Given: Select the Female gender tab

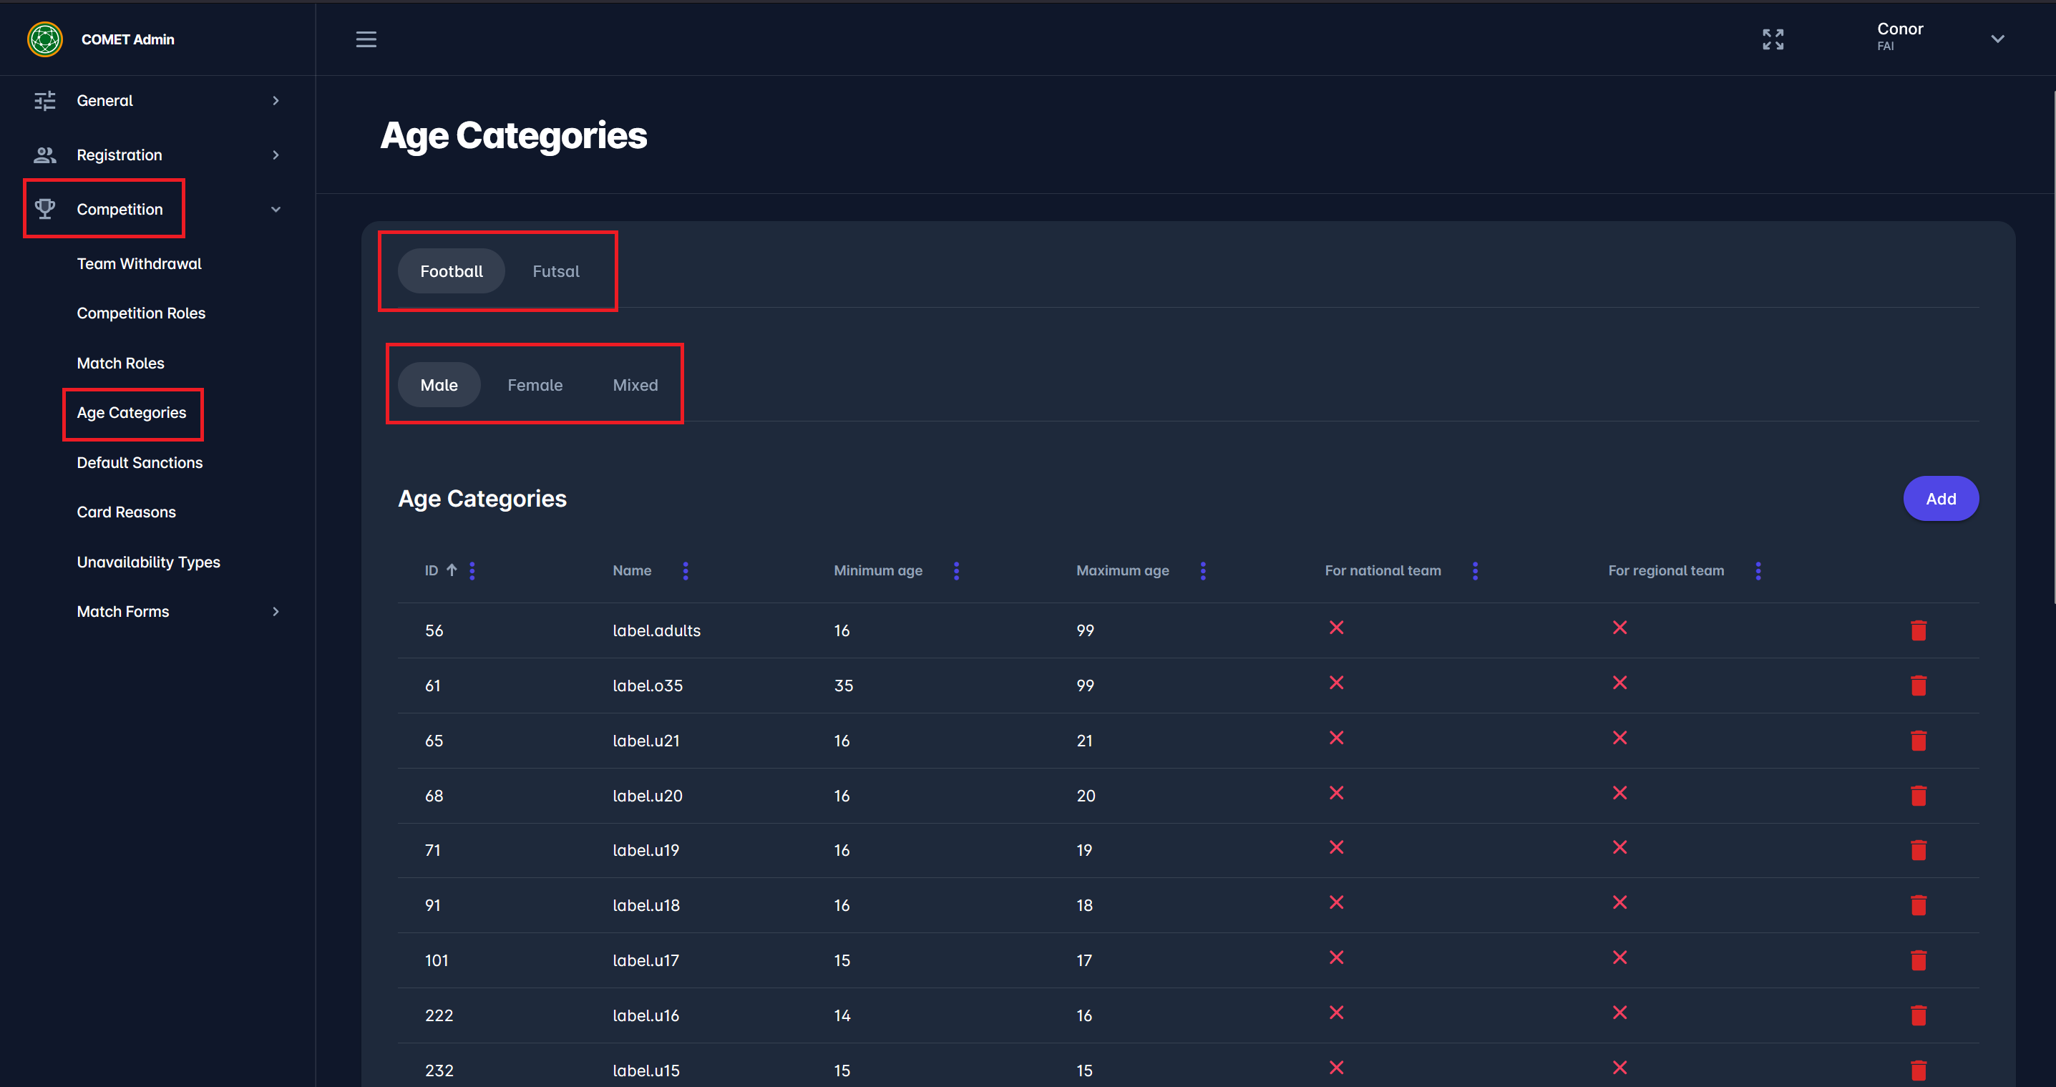Looking at the screenshot, I should coord(535,385).
